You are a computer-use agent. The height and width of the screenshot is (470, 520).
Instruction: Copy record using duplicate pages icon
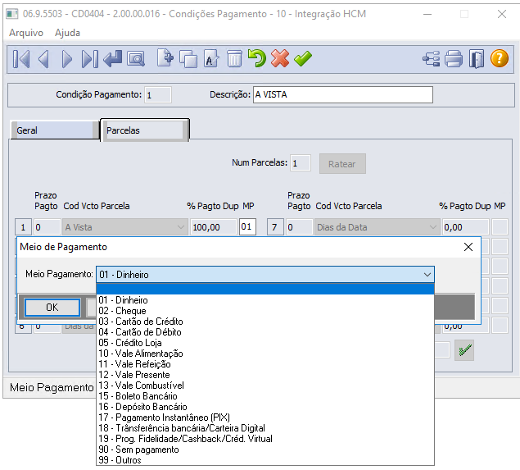pyautogui.click(x=188, y=59)
